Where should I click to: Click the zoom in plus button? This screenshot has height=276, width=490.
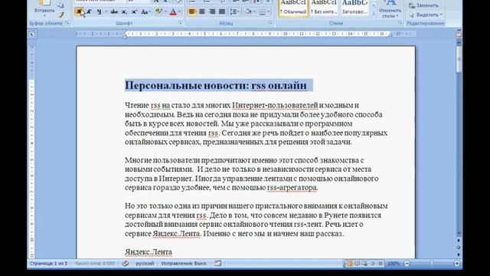456,264
